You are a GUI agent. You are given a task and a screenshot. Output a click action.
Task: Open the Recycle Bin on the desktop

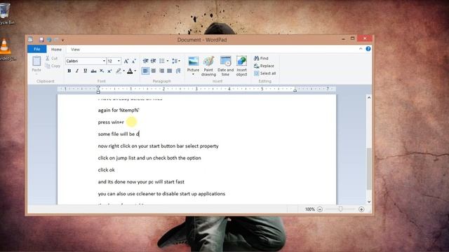click(6, 14)
